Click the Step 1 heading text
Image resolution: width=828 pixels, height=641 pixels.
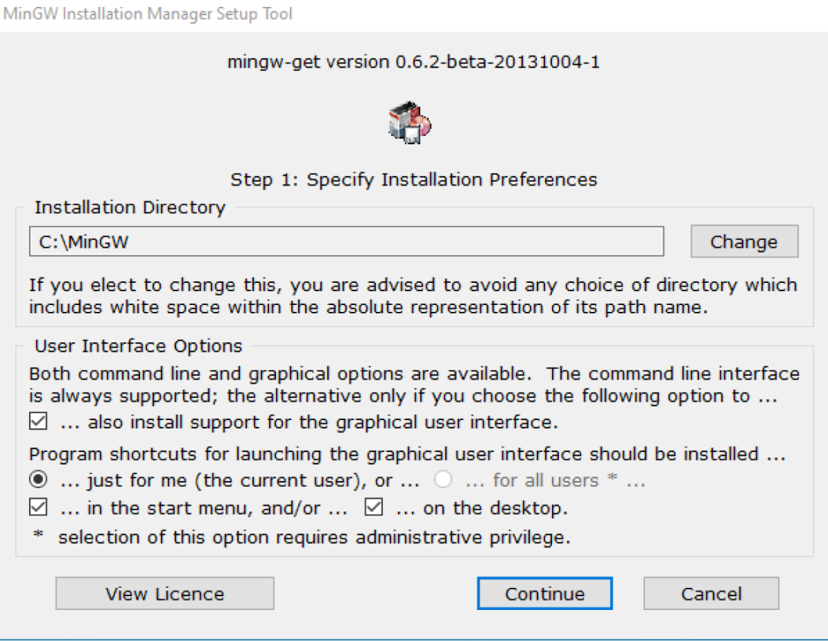coord(413,179)
